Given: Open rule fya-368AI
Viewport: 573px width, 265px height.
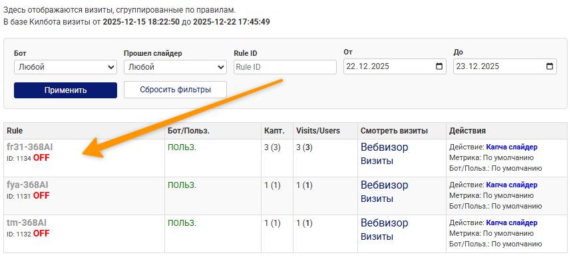Looking at the screenshot, I should coord(27,185).
